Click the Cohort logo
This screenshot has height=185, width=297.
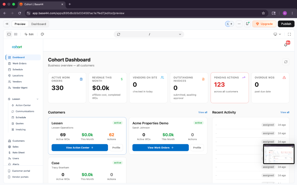(17, 47)
